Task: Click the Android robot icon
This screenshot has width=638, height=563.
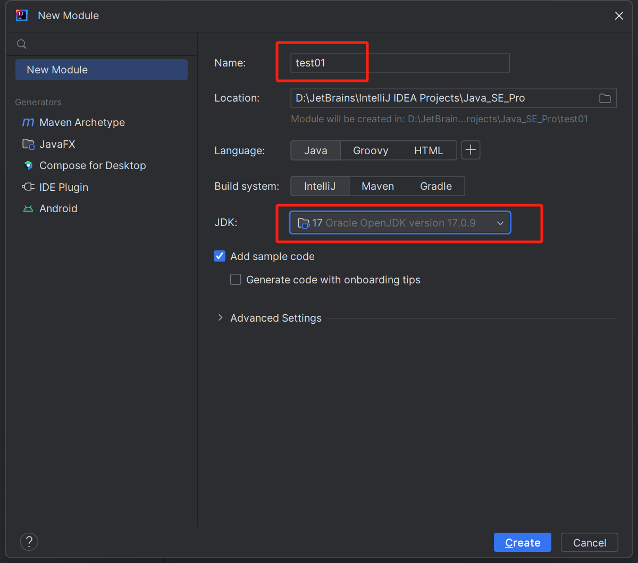Action: tap(28, 208)
